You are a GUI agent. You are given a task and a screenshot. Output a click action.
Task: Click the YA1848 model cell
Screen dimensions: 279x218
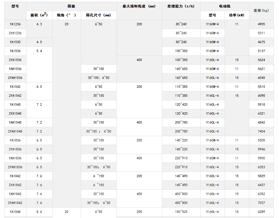(14, 212)
